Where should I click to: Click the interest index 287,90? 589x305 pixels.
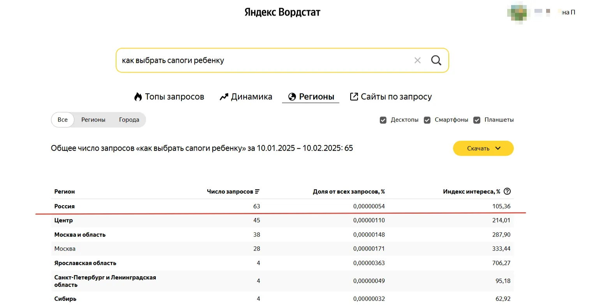click(501, 235)
